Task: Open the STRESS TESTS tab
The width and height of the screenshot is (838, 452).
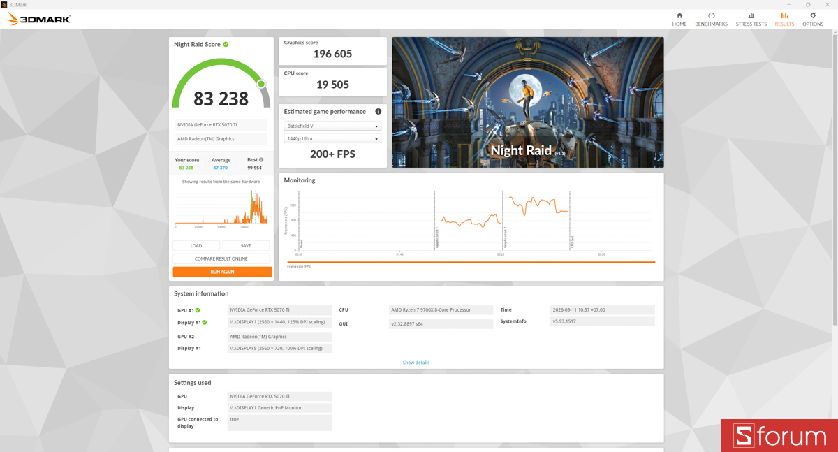Action: tap(751, 20)
